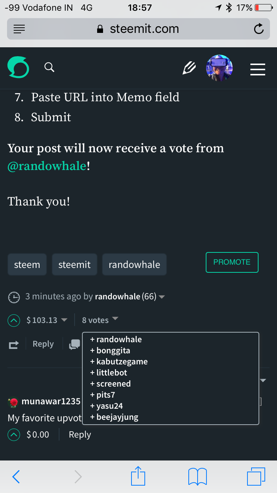The width and height of the screenshot is (277, 493).
Task: Open Safari reader view icon
Action: (x=19, y=29)
